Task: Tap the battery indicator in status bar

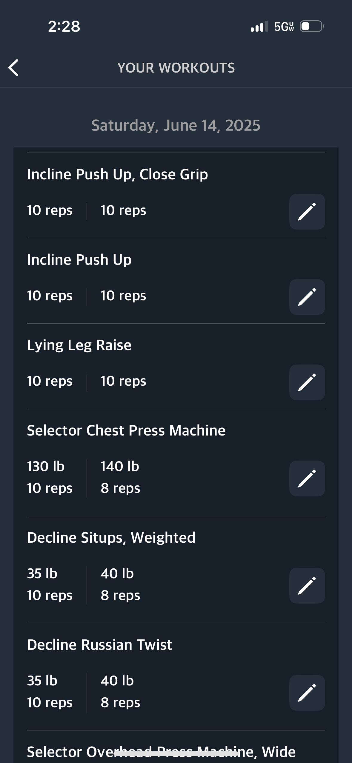Action: pyautogui.click(x=312, y=26)
